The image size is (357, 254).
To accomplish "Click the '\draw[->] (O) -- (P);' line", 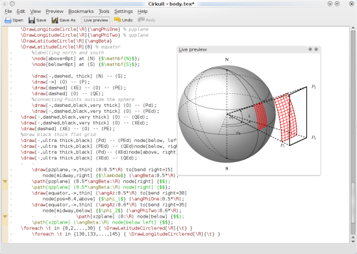I will point(61,82).
